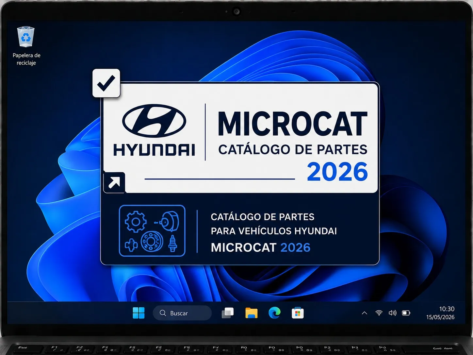This screenshot has width=473, height=355.
Task: Open the Microsoft Store taskbar icon
Action: point(298,313)
